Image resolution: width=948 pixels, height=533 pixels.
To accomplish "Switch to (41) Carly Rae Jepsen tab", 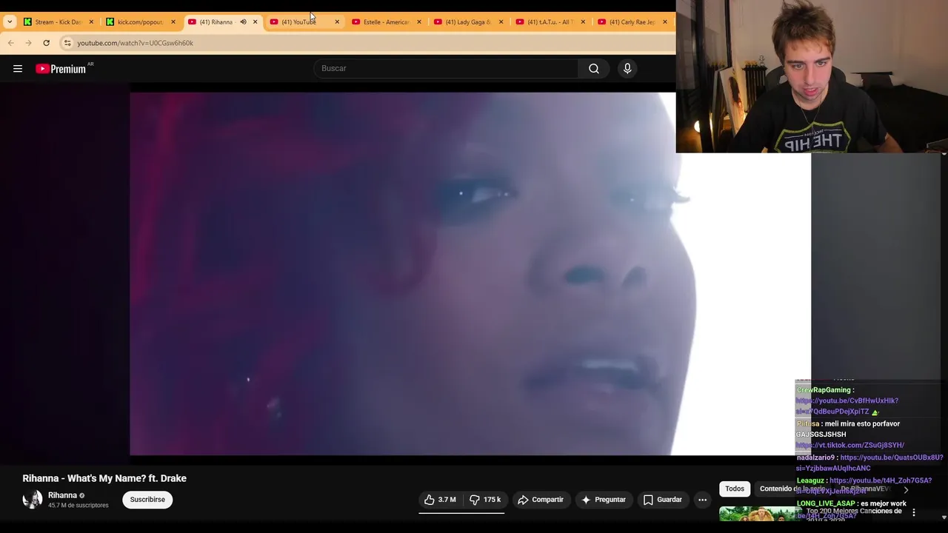I will coord(631,21).
